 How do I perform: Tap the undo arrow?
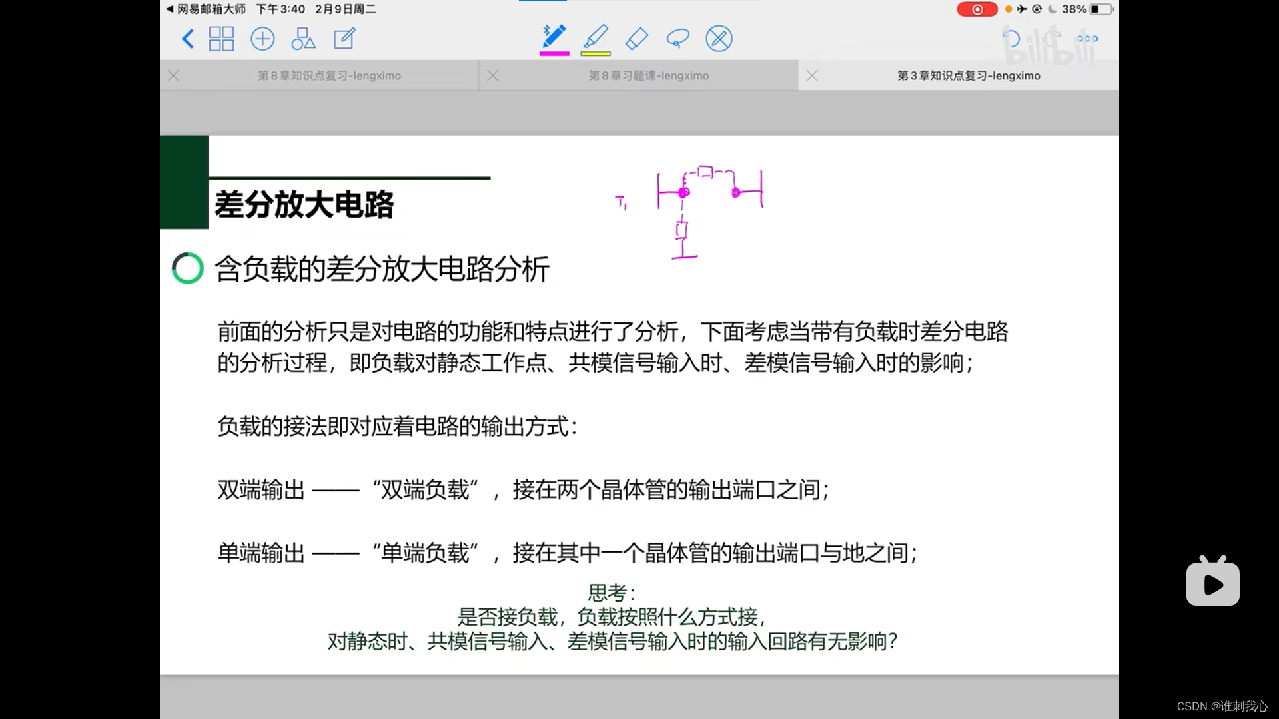1011,39
